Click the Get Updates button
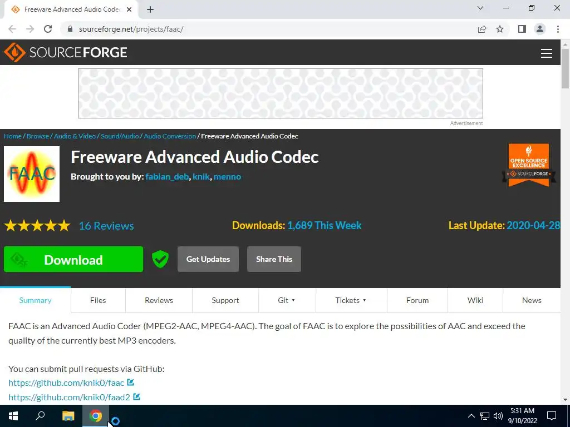 tap(208, 259)
